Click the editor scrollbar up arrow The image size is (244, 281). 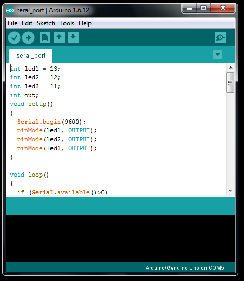coord(230,68)
